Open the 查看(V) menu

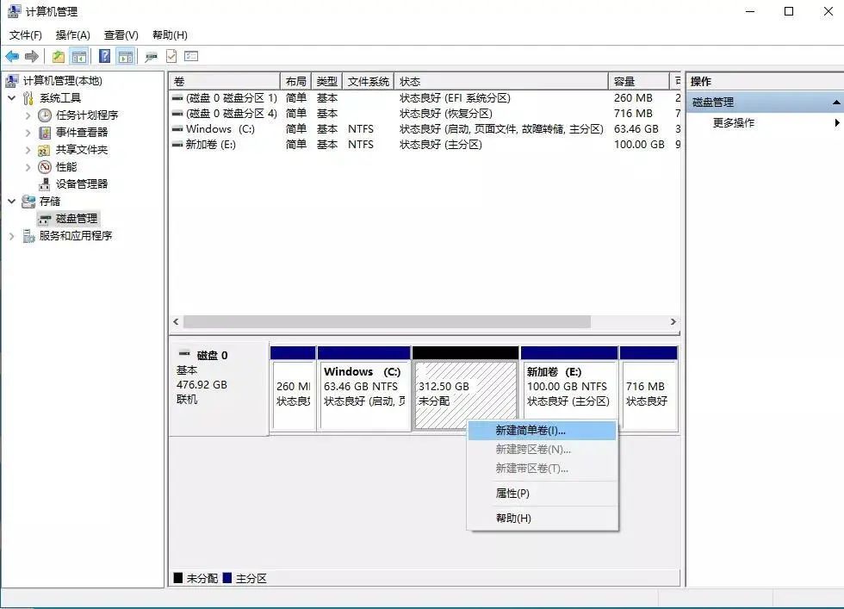121,35
